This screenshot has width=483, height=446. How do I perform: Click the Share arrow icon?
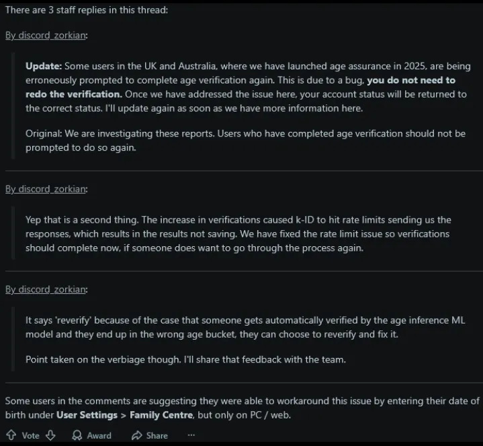(136, 435)
